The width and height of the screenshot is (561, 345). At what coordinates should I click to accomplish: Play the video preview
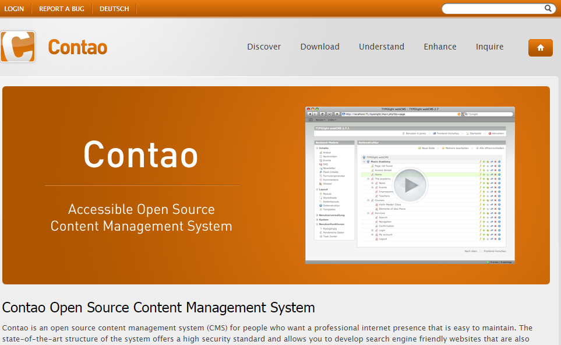pyautogui.click(x=410, y=185)
